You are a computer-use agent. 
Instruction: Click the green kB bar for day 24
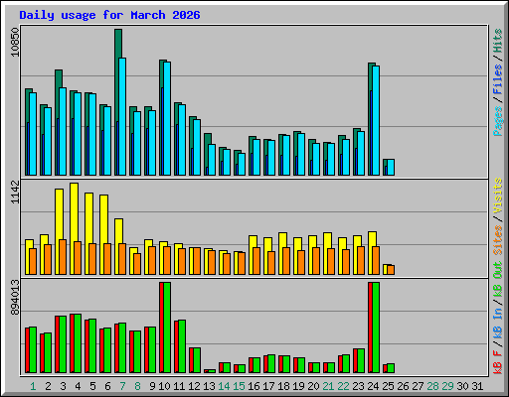[x=376, y=328]
